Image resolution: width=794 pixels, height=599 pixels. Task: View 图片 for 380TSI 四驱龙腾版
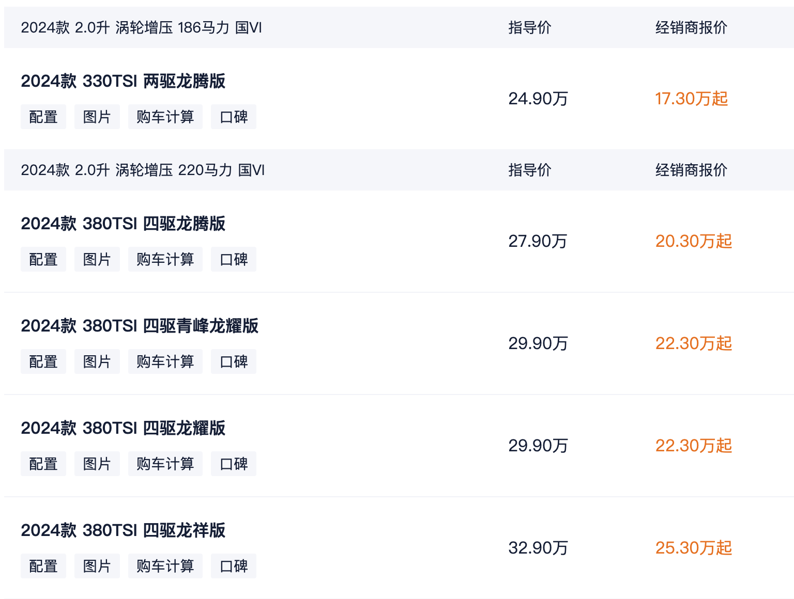(x=97, y=259)
